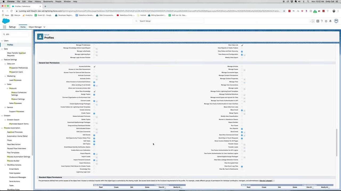Open Approval Processes in sidebar
The width and height of the screenshot is (341, 191).
coord(15,132)
